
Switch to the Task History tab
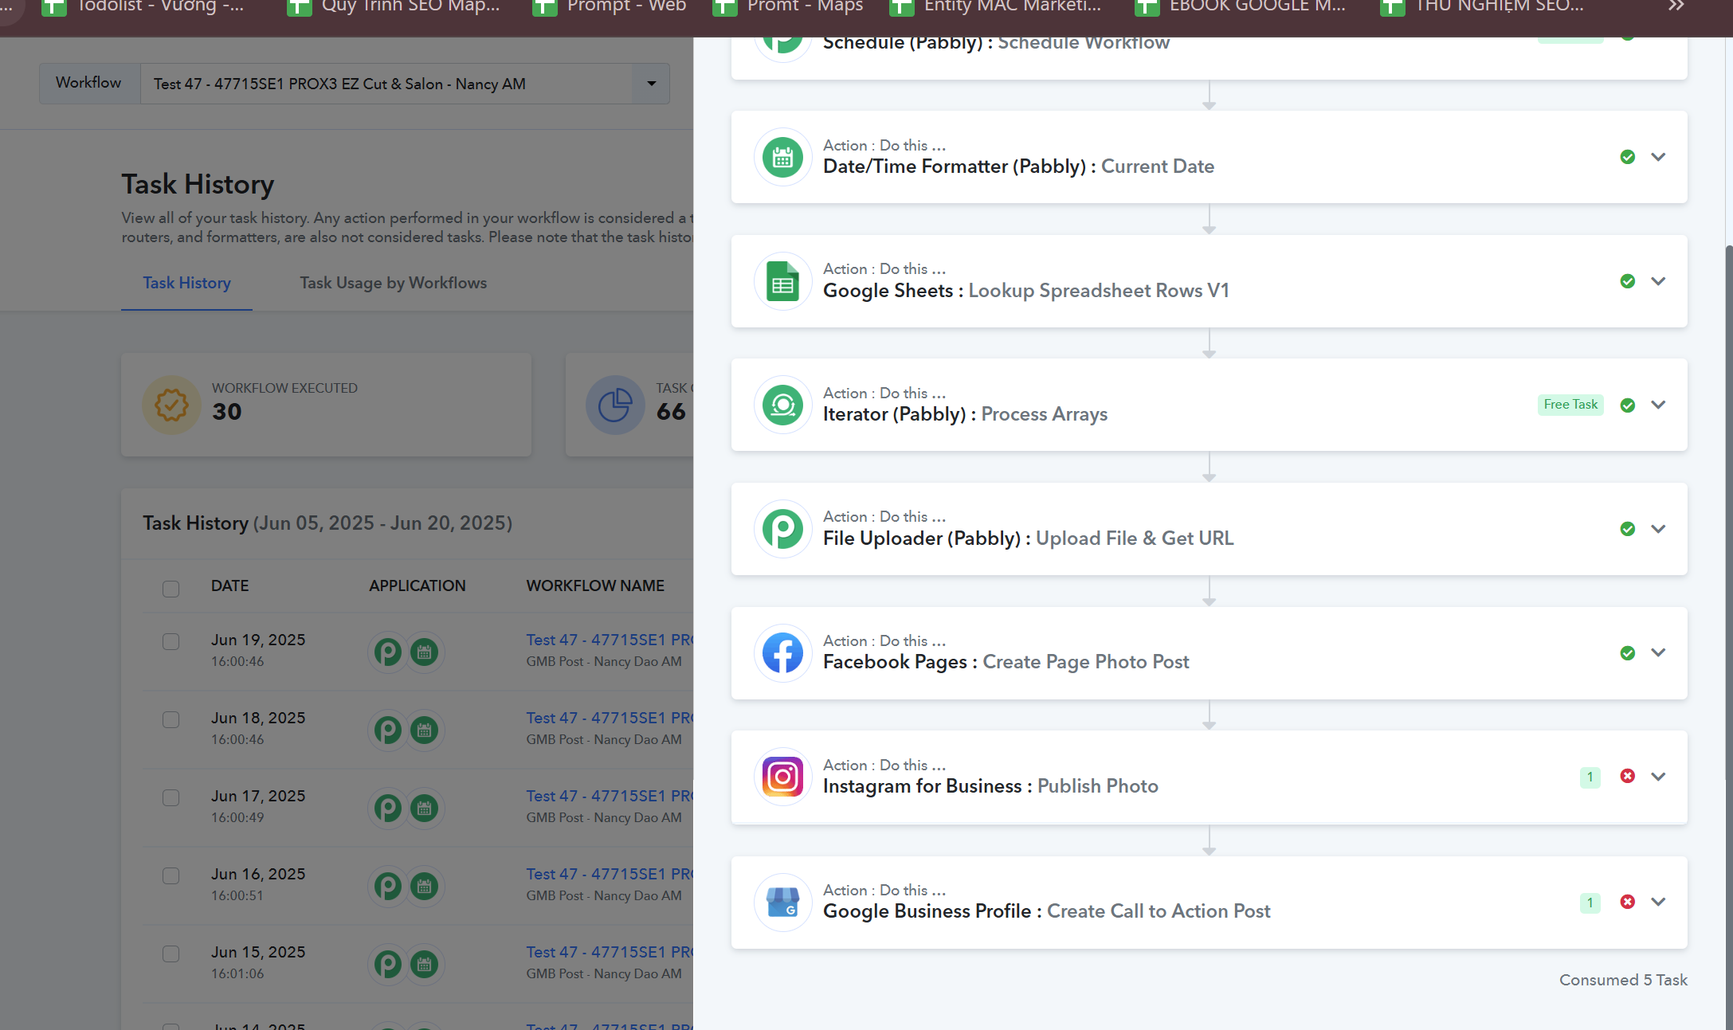186,284
